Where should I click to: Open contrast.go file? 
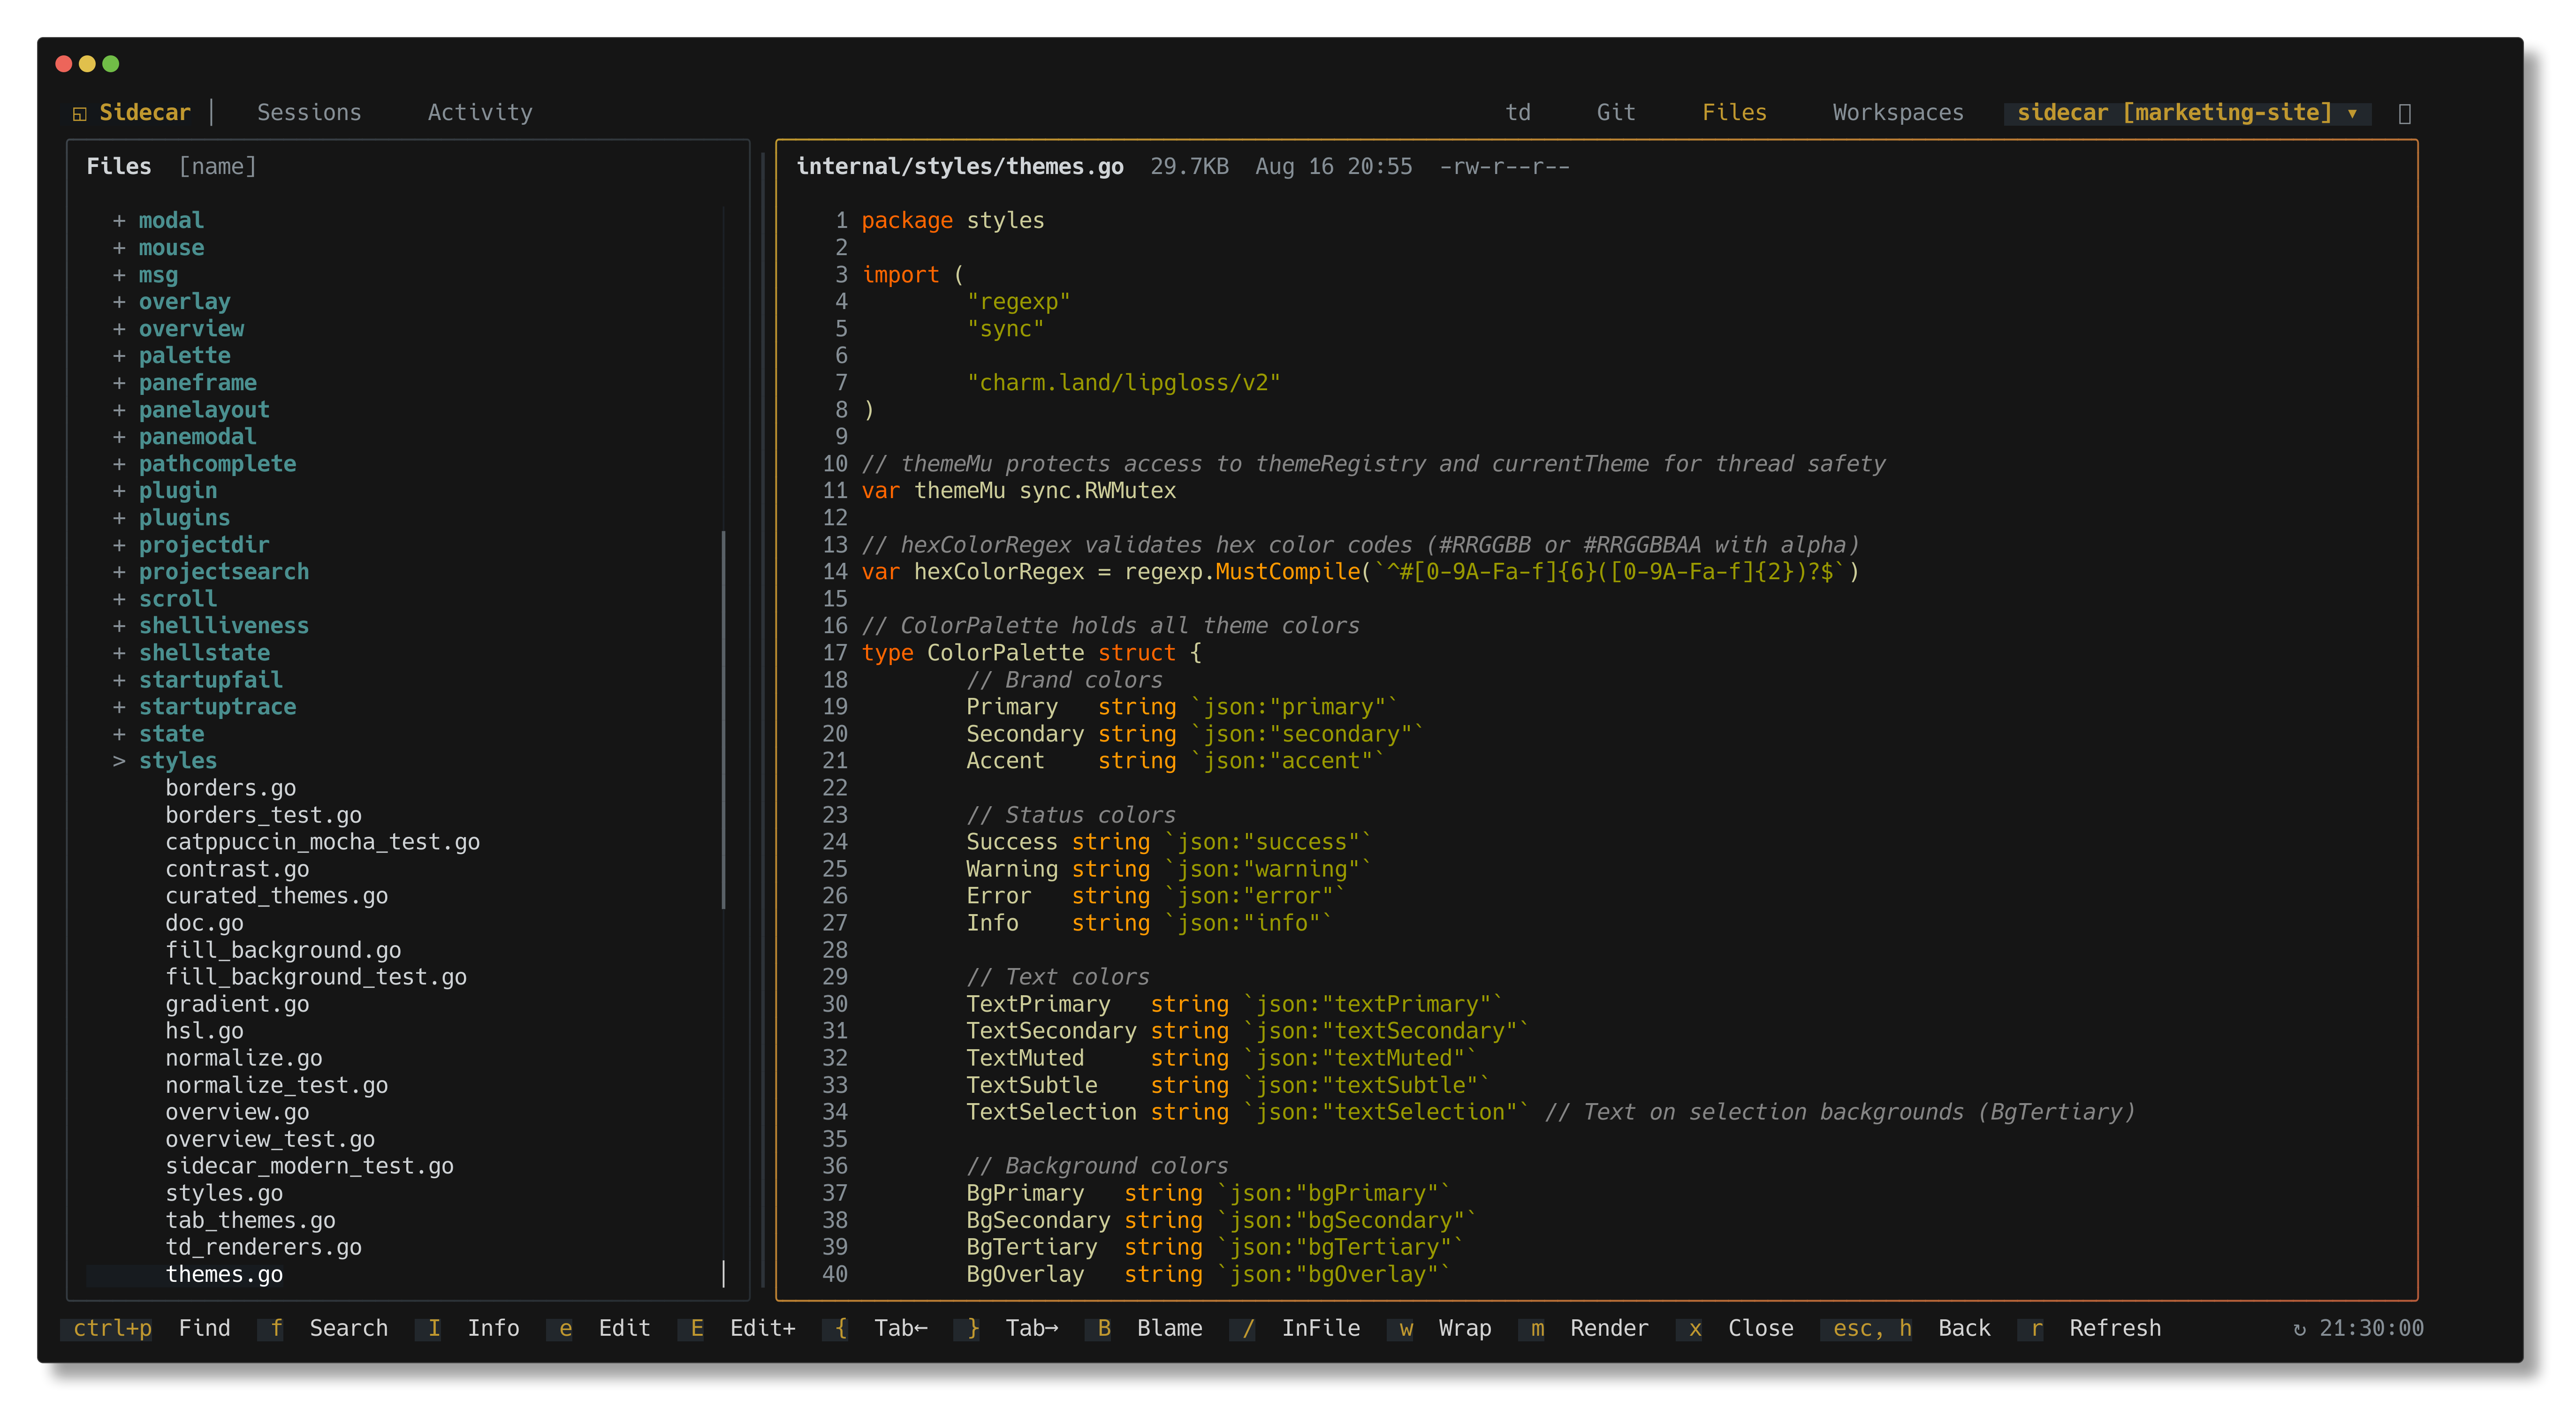coord(237,869)
